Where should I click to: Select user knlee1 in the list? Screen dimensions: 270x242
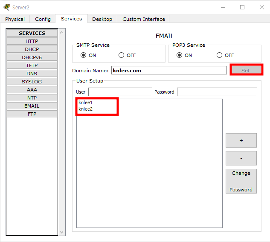[x=85, y=102]
